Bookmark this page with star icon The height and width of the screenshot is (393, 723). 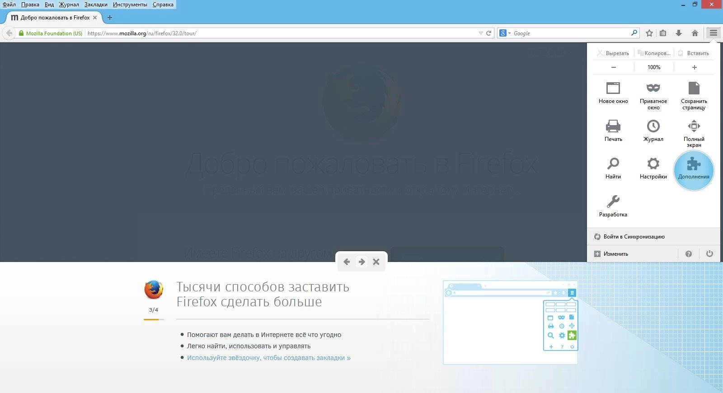649,33
